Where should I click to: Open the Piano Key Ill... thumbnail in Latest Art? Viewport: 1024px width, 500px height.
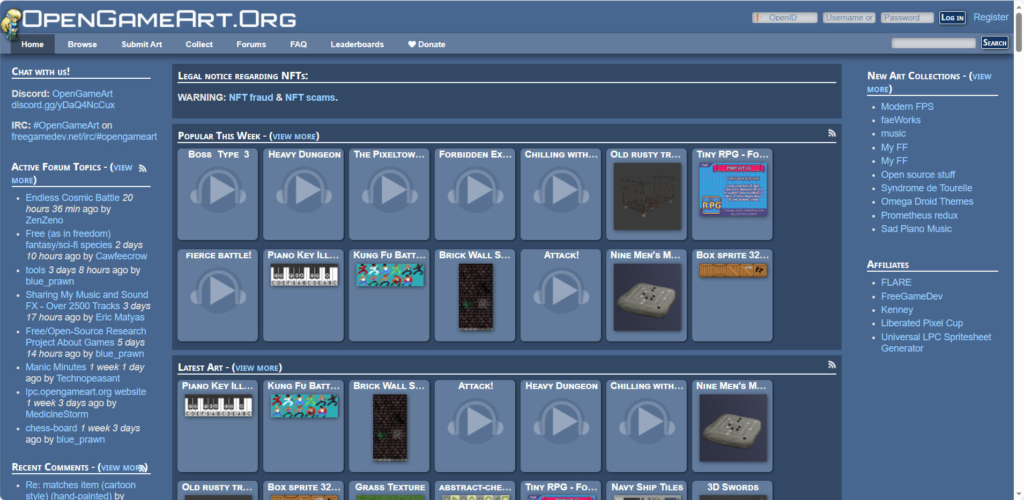(x=218, y=406)
